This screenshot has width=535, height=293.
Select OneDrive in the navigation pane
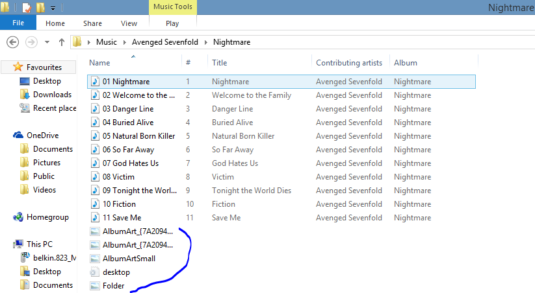tap(43, 135)
